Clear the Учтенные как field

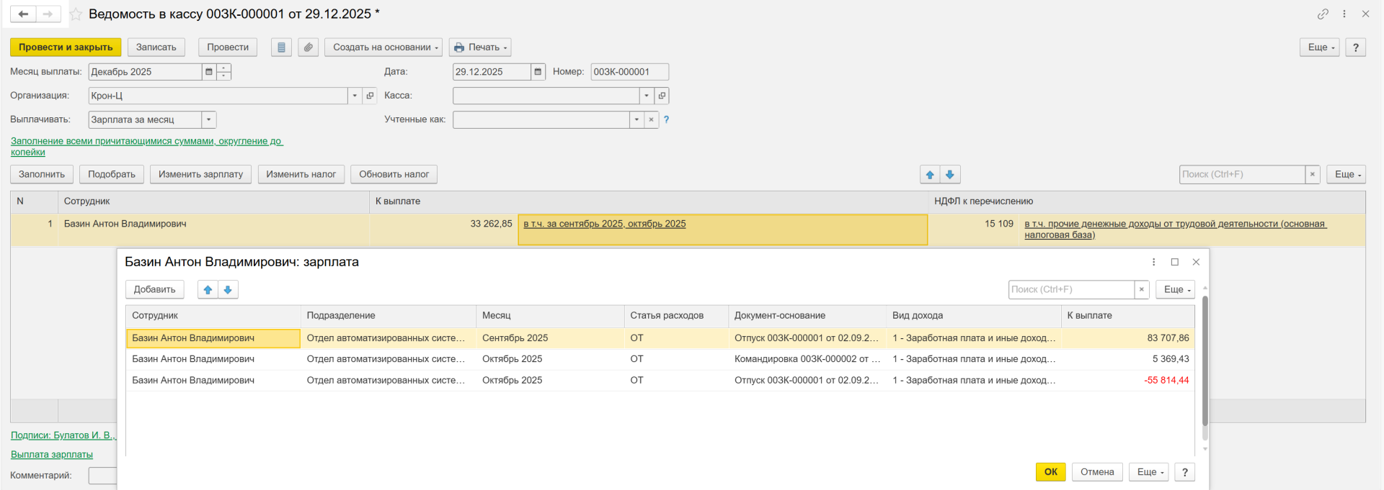point(651,119)
